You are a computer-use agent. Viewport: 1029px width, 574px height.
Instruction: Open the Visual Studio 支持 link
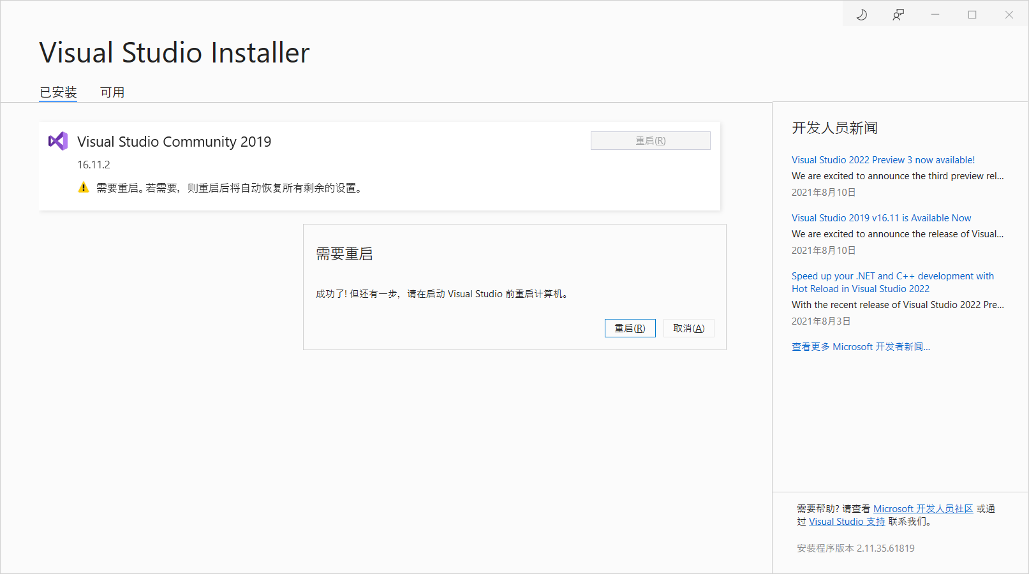coord(847,522)
